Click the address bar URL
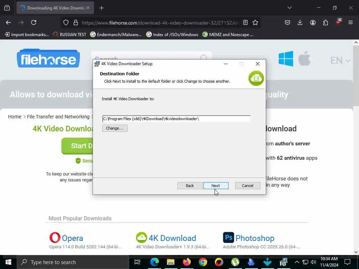Screen dimensions: 359x269 click(160, 23)
